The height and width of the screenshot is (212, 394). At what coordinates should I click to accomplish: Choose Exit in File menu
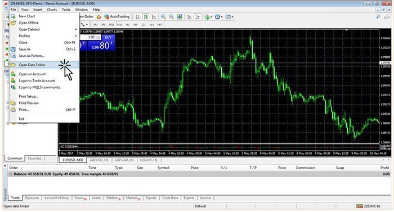tap(44, 119)
